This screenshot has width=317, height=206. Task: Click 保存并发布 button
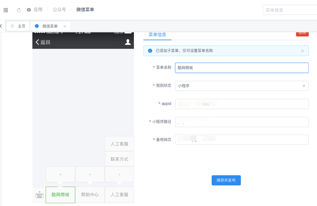[226, 180]
